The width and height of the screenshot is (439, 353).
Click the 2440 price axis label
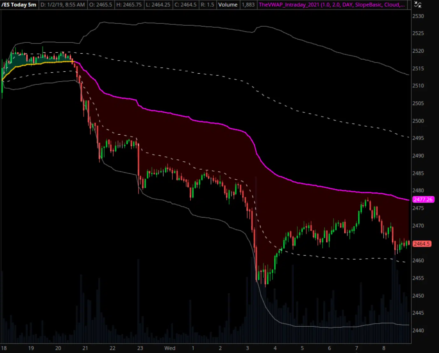coord(418,330)
